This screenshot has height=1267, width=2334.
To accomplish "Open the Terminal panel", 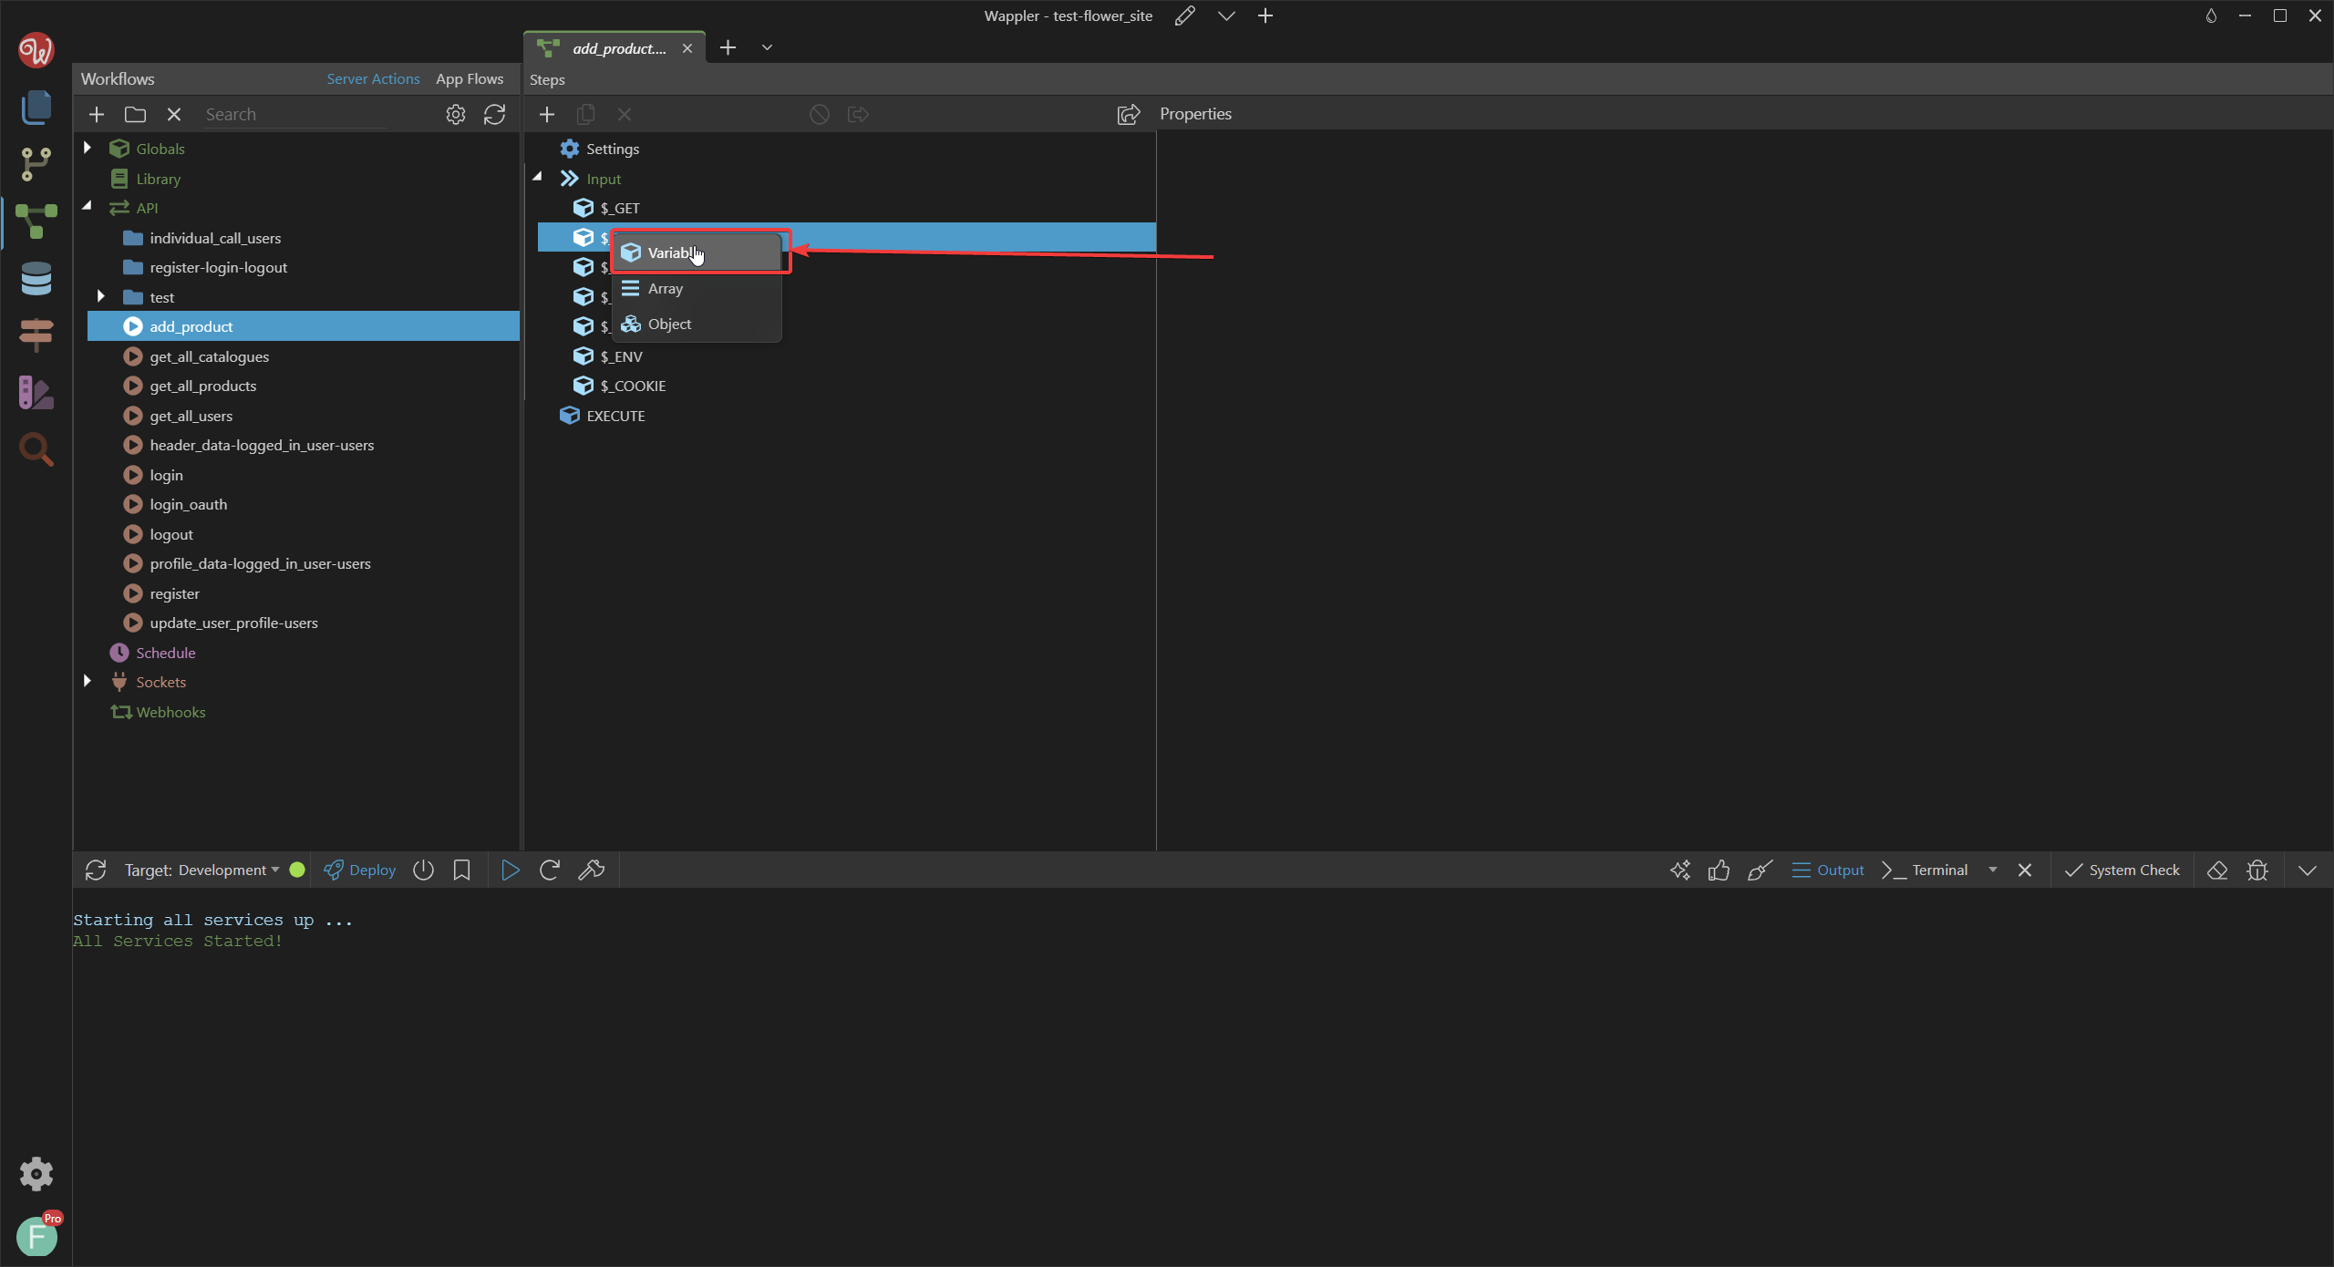I will point(1926,870).
